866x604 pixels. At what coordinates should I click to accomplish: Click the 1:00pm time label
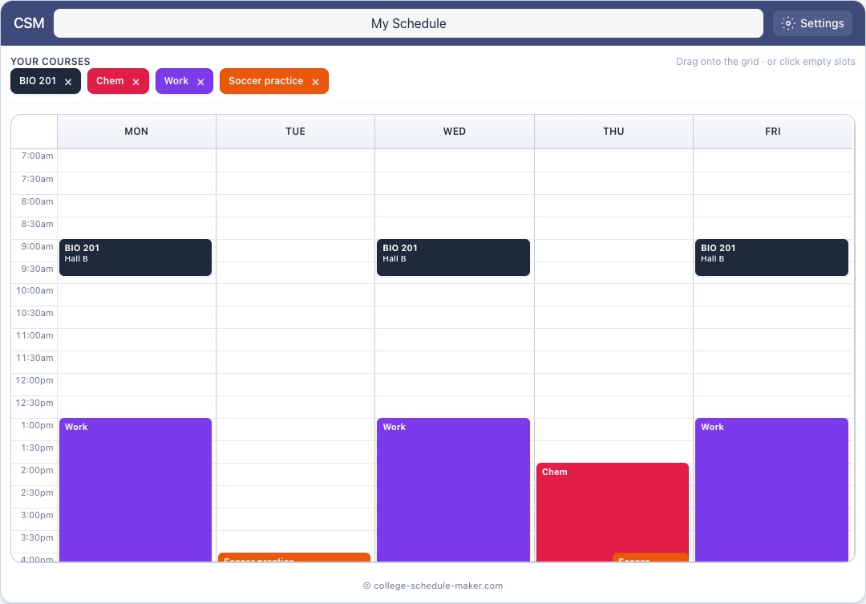(x=37, y=425)
